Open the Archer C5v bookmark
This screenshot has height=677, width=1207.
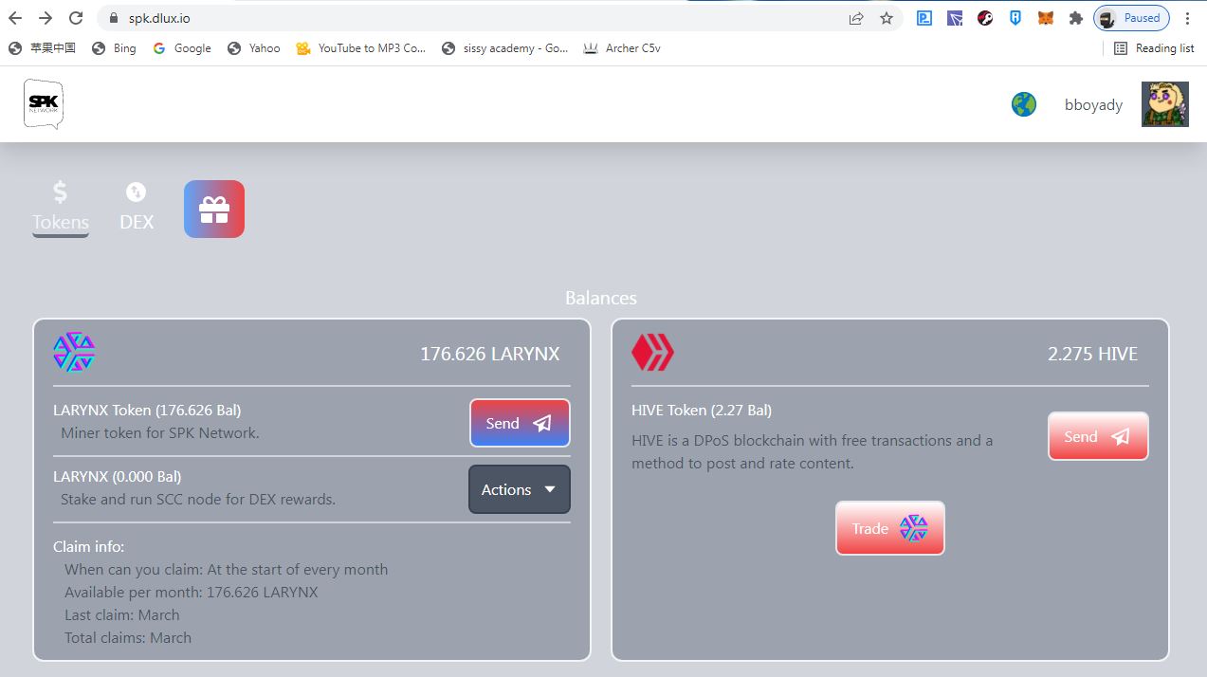tap(622, 48)
